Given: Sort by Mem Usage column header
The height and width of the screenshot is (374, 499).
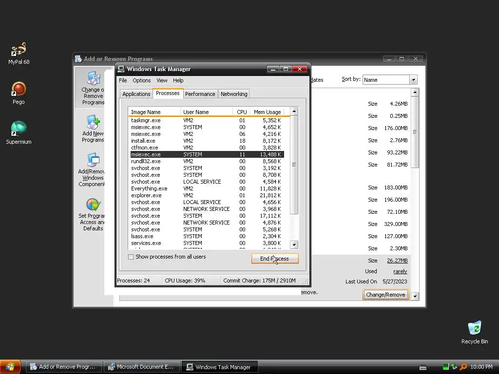Looking at the screenshot, I should click(x=267, y=112).
